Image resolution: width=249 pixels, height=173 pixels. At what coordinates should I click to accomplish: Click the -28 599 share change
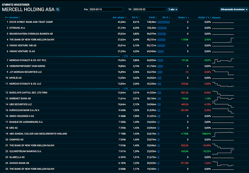pos(184,110)
